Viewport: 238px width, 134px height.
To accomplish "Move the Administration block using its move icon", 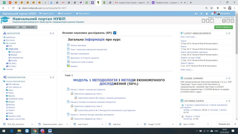I will [53, 77].
